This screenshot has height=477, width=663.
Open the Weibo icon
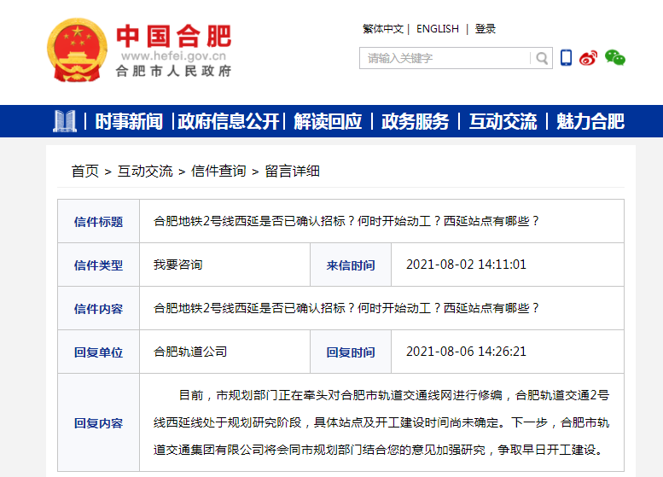589,57
